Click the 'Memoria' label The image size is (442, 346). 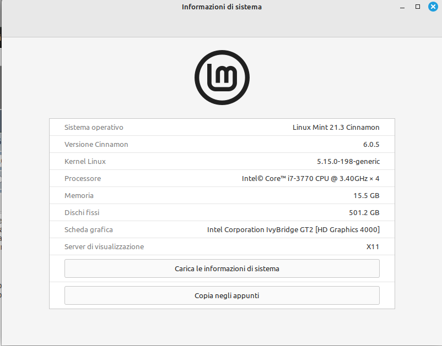click(x=79, y=195)
